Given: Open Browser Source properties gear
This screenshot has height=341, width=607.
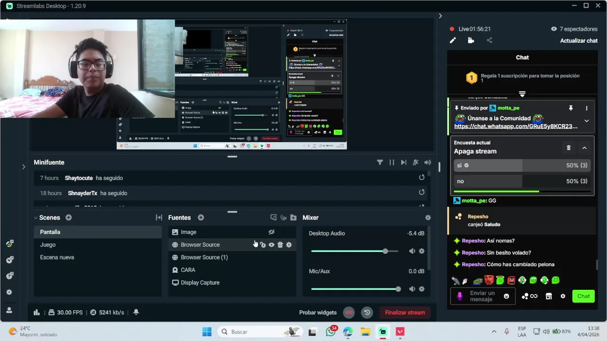Looking at the screenshot, I should (289, 245).
